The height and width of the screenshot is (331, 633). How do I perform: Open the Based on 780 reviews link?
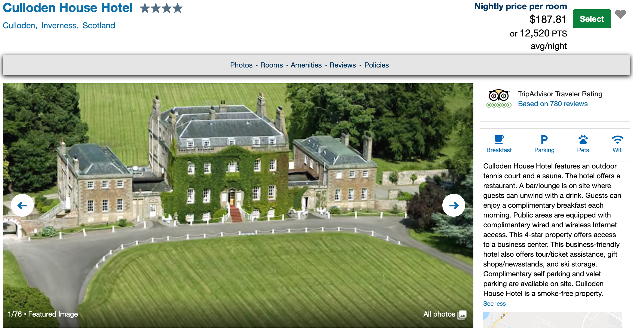click(553, 104)
